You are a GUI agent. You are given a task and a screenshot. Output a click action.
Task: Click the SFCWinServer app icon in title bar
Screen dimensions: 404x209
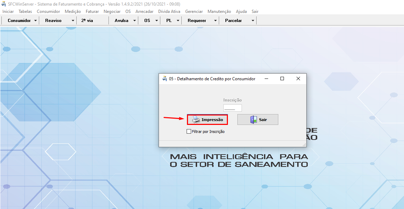4,4
